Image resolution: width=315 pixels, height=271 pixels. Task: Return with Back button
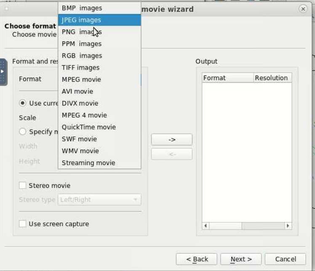click(197, 259)
